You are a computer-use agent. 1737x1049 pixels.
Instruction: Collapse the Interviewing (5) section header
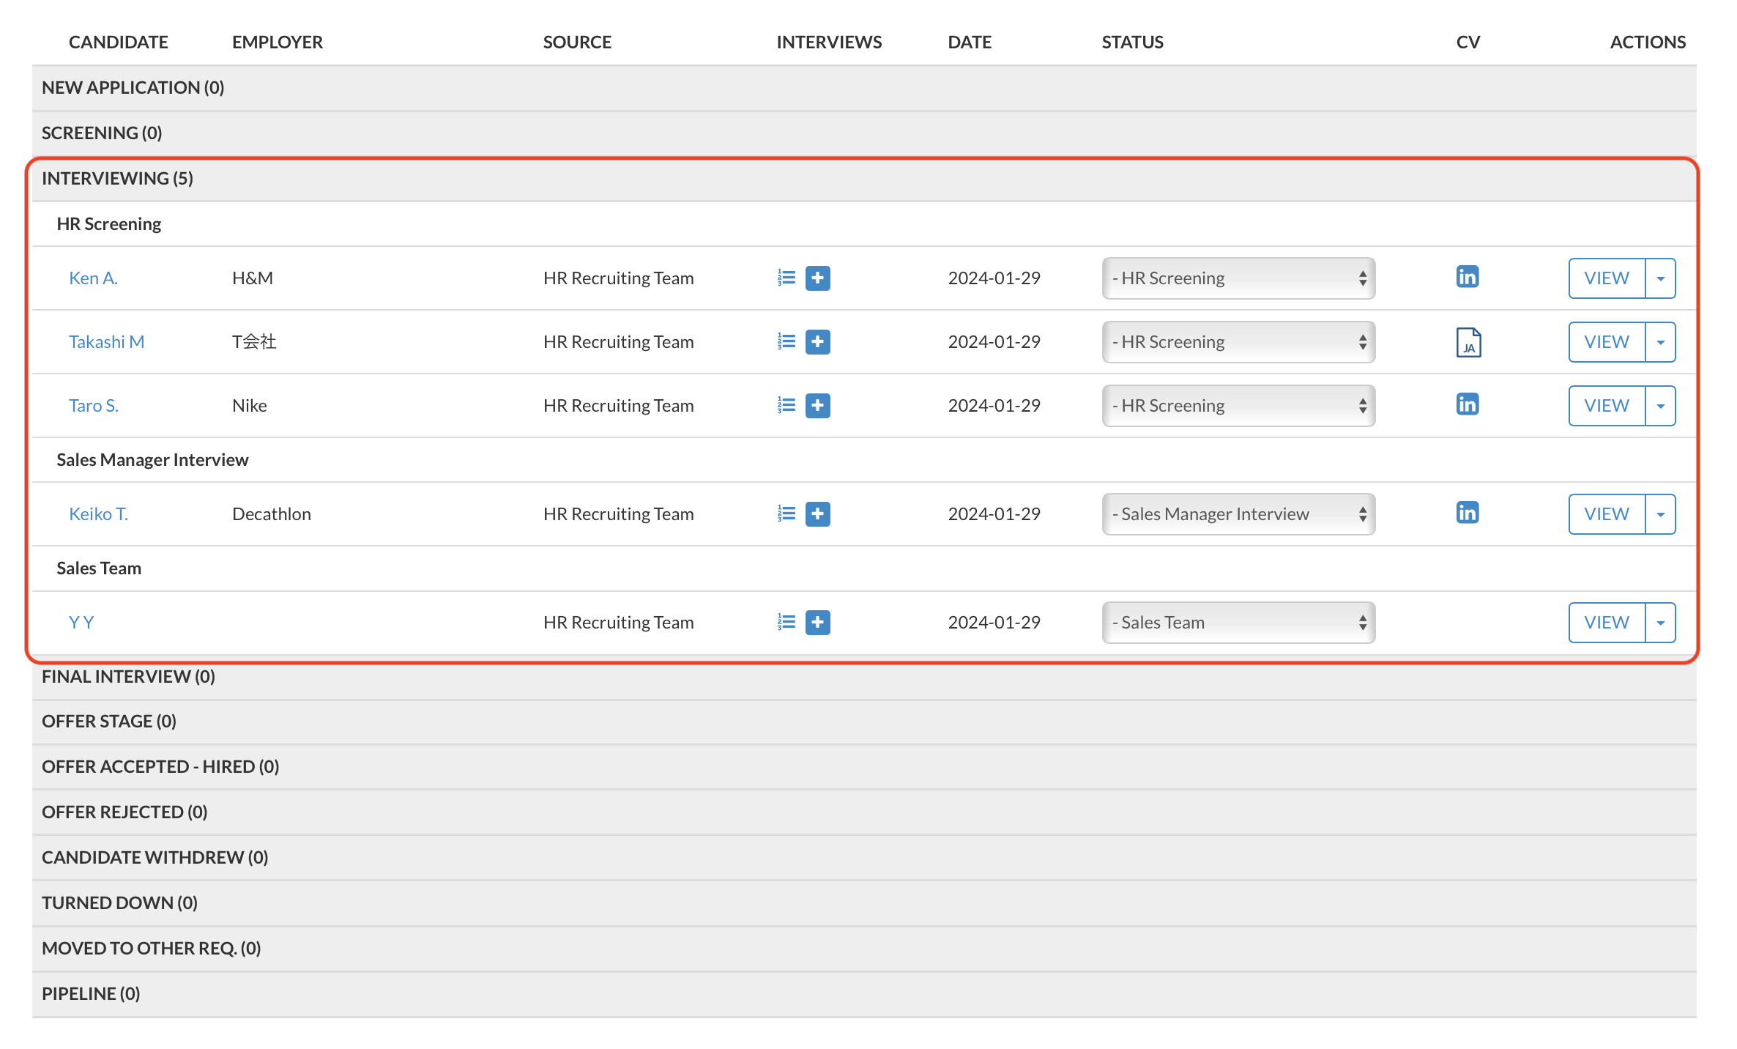117,178
